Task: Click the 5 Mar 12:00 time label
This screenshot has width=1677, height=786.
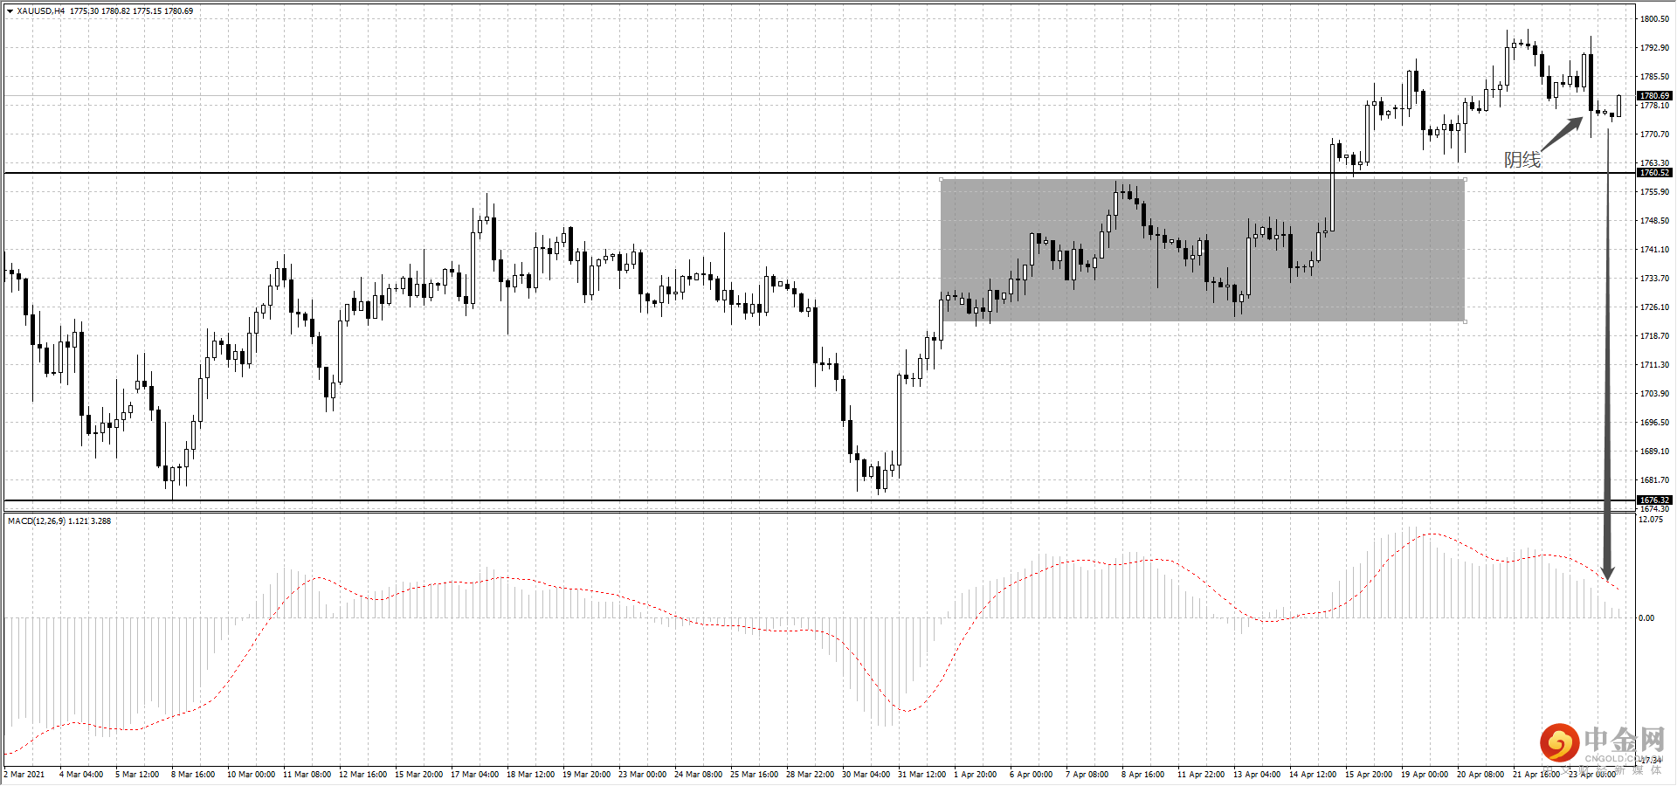Action: pos(137,775)
